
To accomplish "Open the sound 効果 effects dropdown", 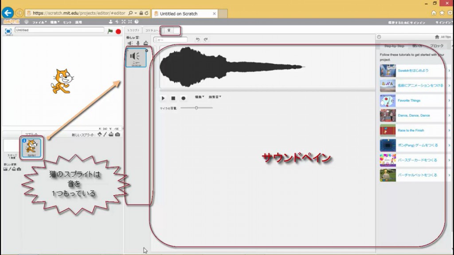I will click(x=215, y=97).
